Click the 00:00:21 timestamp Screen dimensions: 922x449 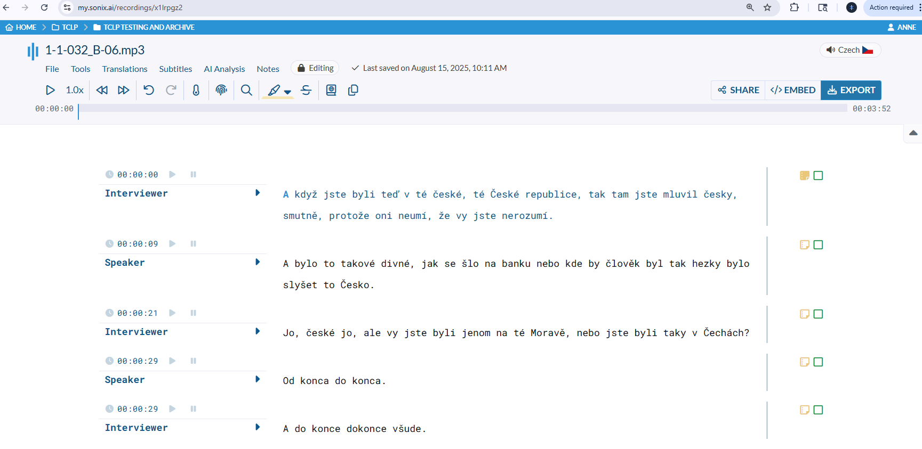(138, 313)
